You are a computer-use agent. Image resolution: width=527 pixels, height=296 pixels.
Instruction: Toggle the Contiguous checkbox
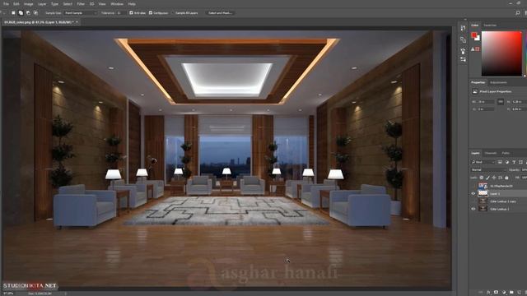click(x=151, y=13)
